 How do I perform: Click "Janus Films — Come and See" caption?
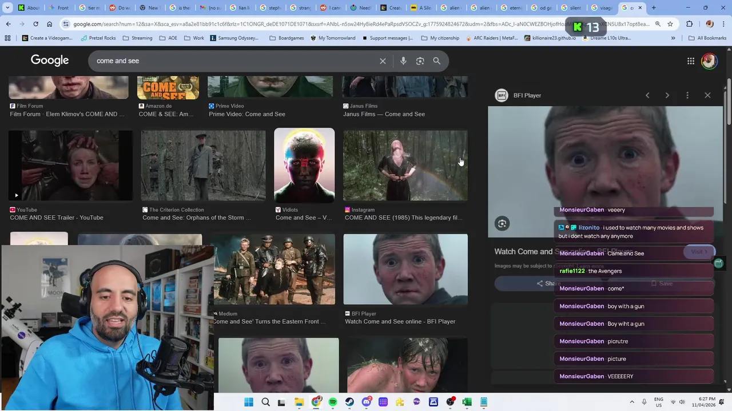(x=384, y=114)
